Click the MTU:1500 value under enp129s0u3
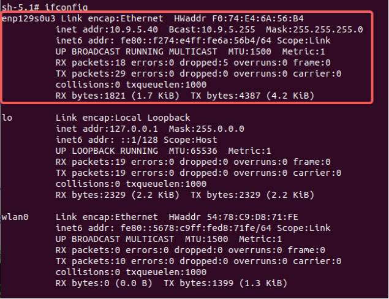Viewport: 389px width, 299px height. click(249, 51)
